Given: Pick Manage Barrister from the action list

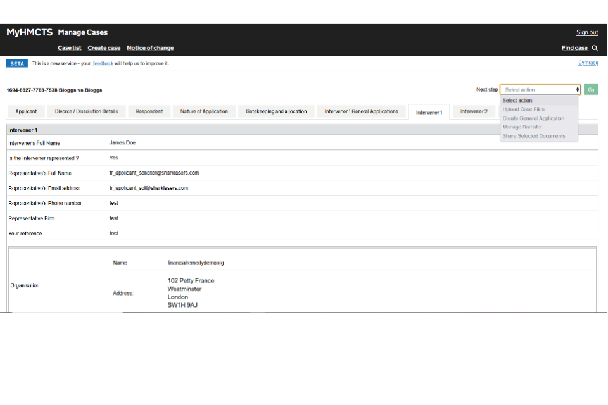Looking at the screenshot, I should (522, 127).
